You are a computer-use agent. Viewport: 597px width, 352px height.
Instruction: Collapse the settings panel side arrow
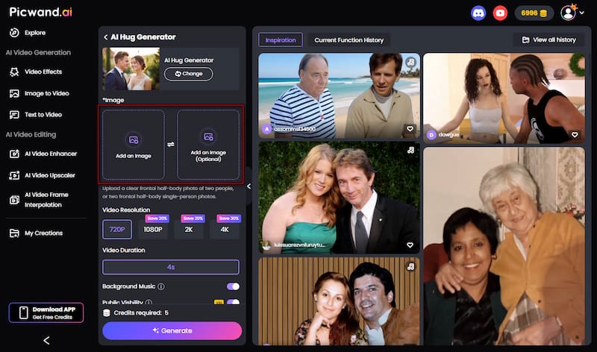click(249, 186)
